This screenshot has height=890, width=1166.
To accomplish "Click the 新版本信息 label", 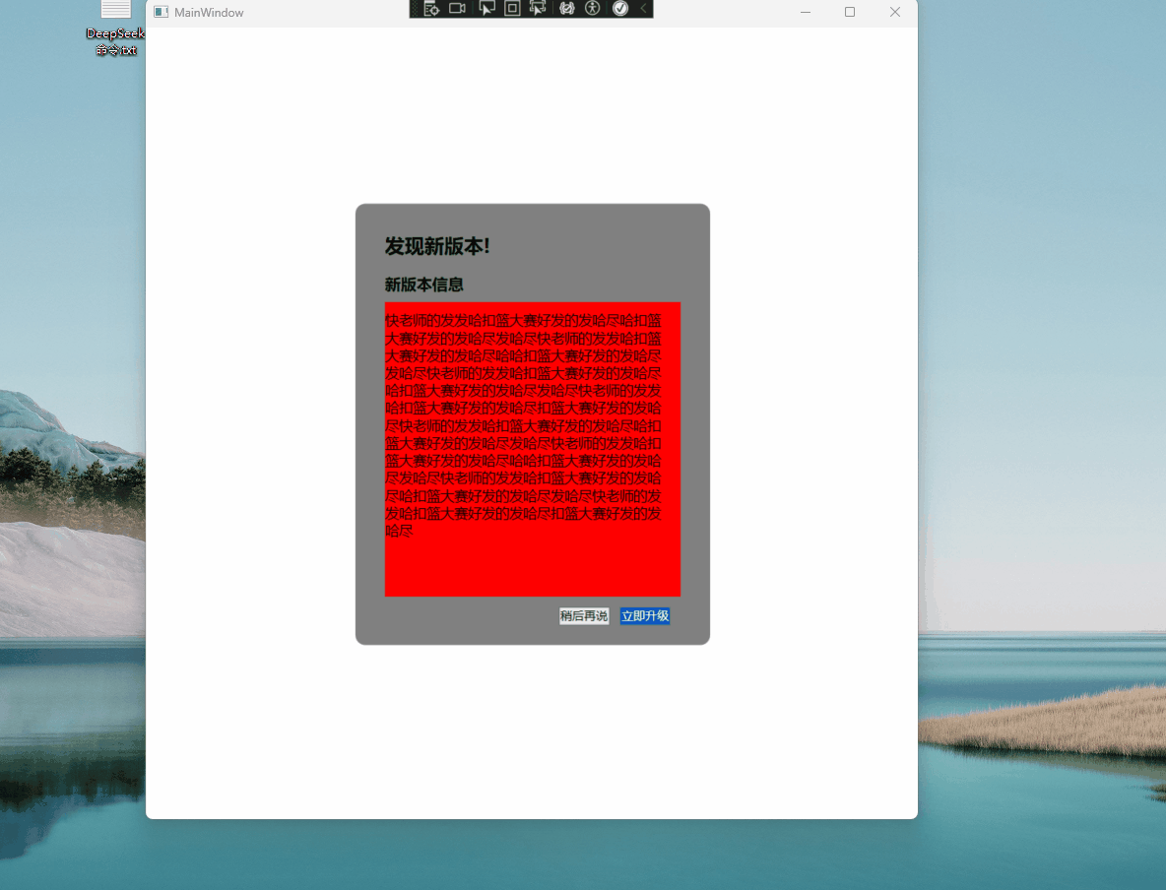I will pos(423,285).
